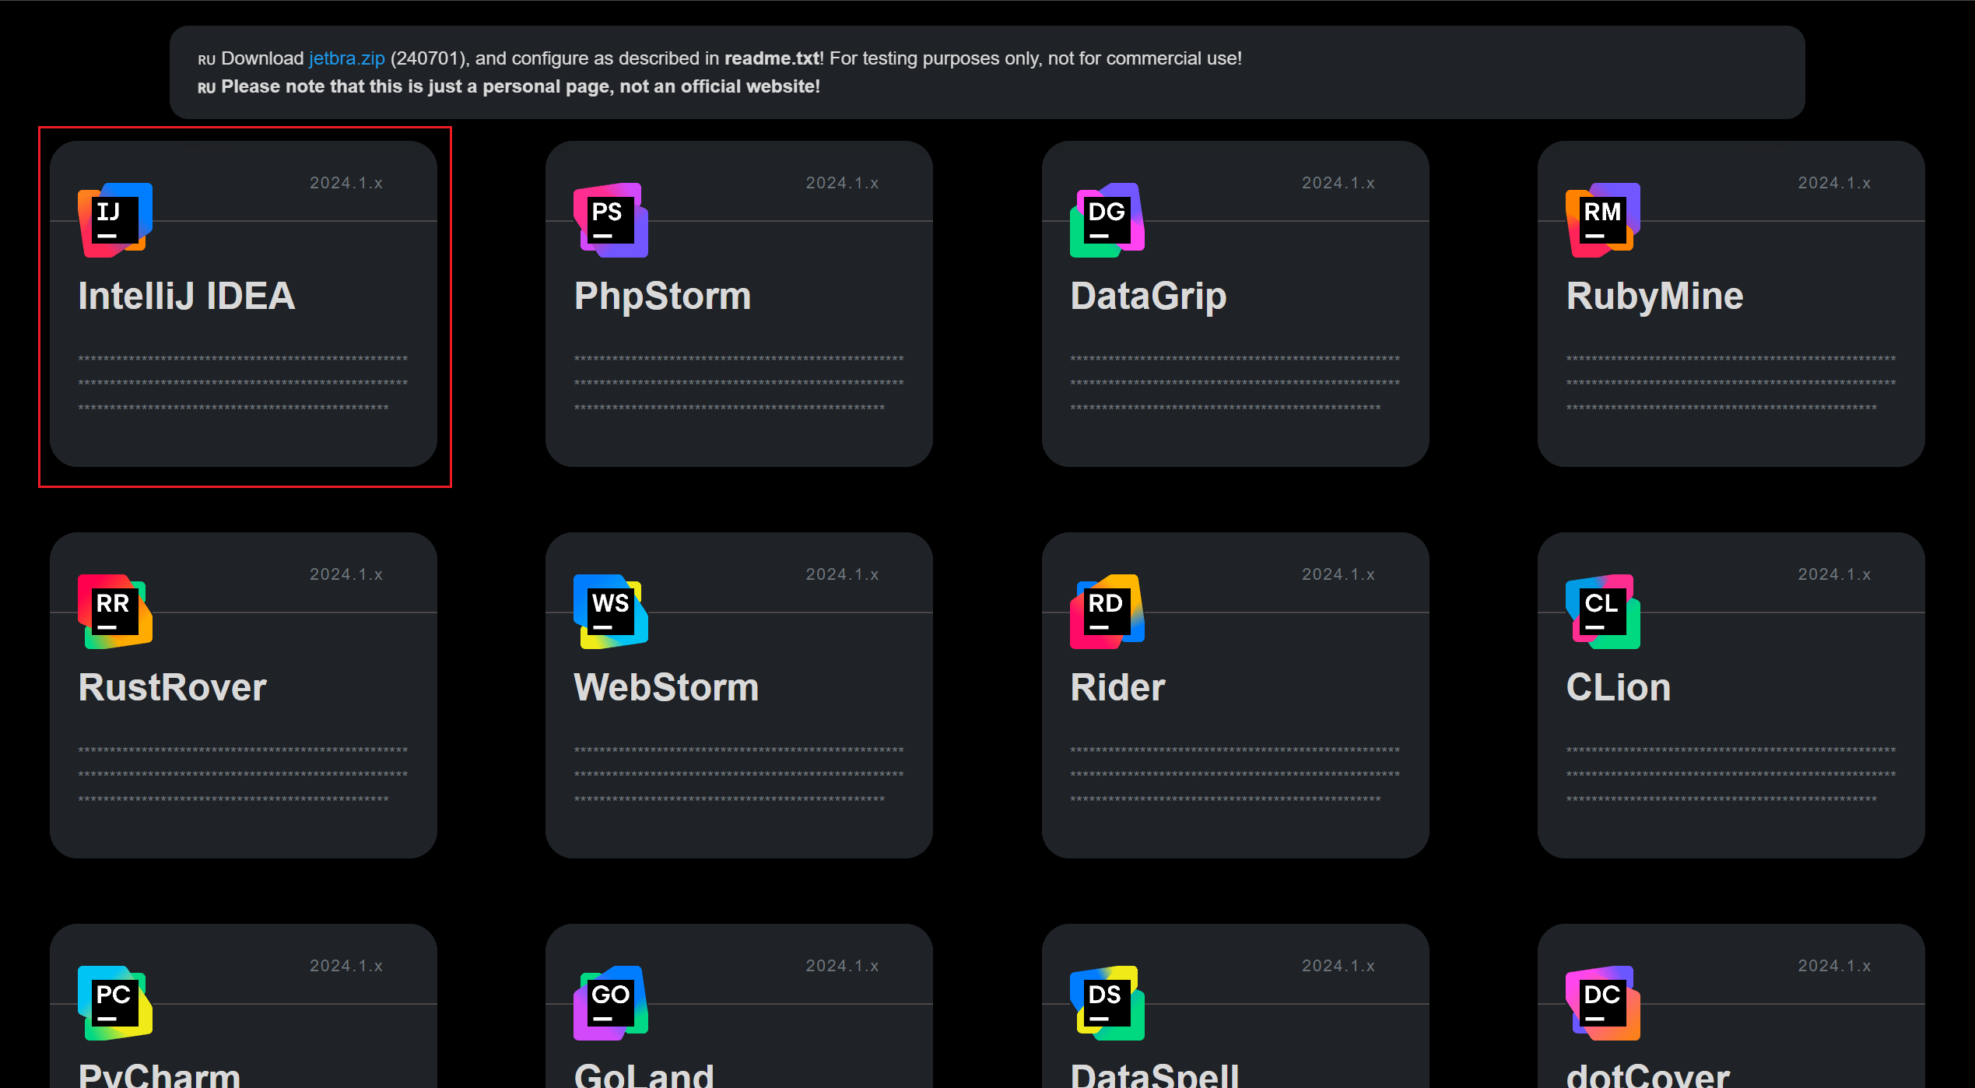The width and height of the screenshot is (1975, 1088).
Task: Click the WebStorm WS logo icon
Action: click(x=611, y=612)
